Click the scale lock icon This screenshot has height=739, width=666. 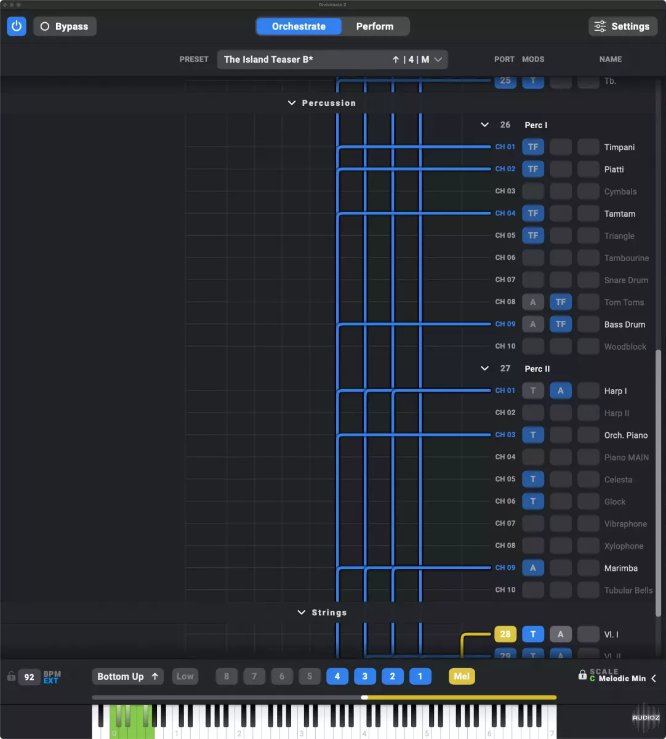(x=582, y=675)
